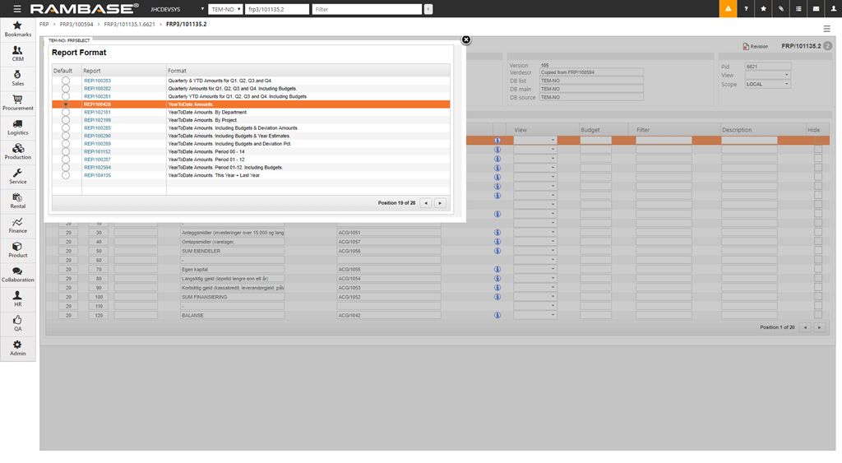Click the hamburger menu next to Rambase logo
The image size is (842, 463).
point(17,9)
